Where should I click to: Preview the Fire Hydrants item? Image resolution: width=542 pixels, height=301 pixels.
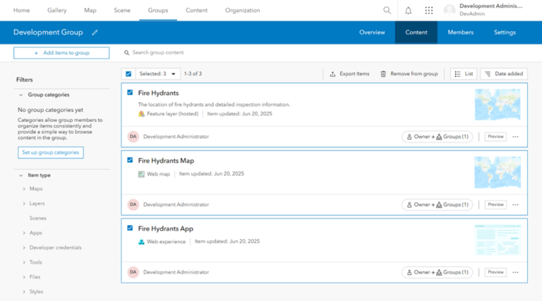(495, 137)
